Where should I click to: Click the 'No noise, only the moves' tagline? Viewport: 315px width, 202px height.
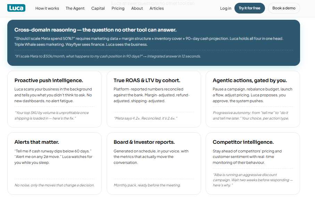pyautogui.click(x=55, y=185)
